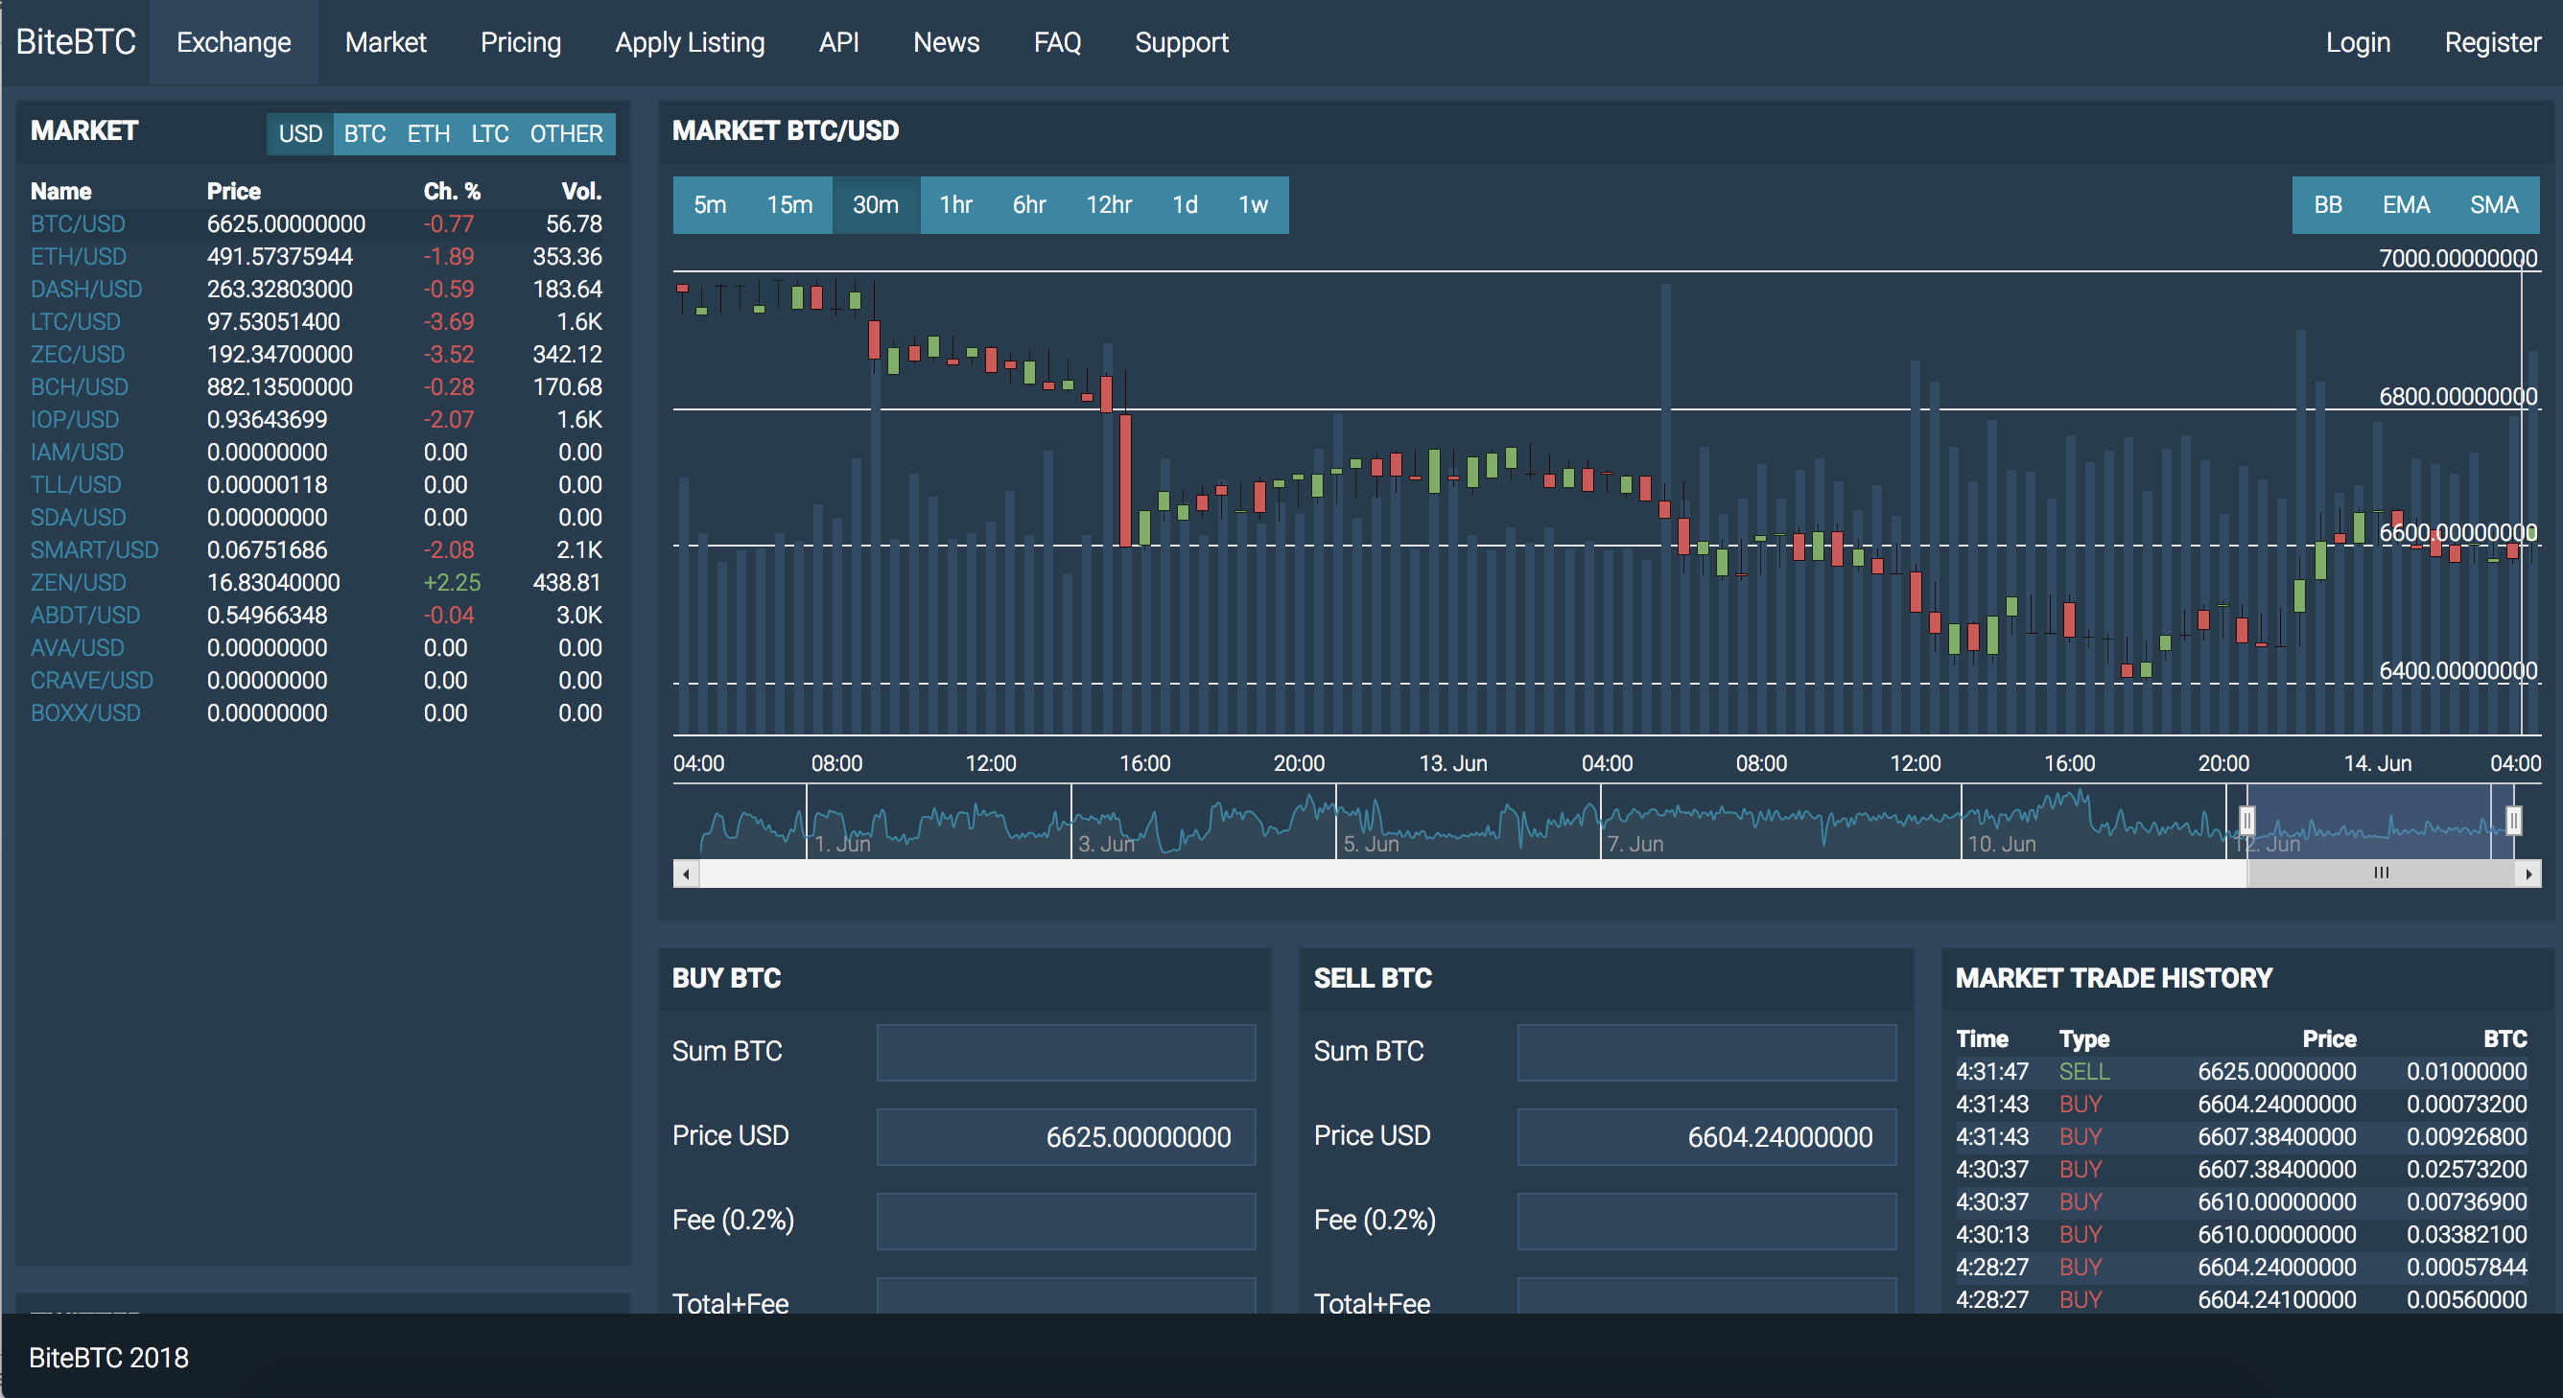Select the ETH market tab
This screenshot has height=1398, width=2563.
pos(428,134)
